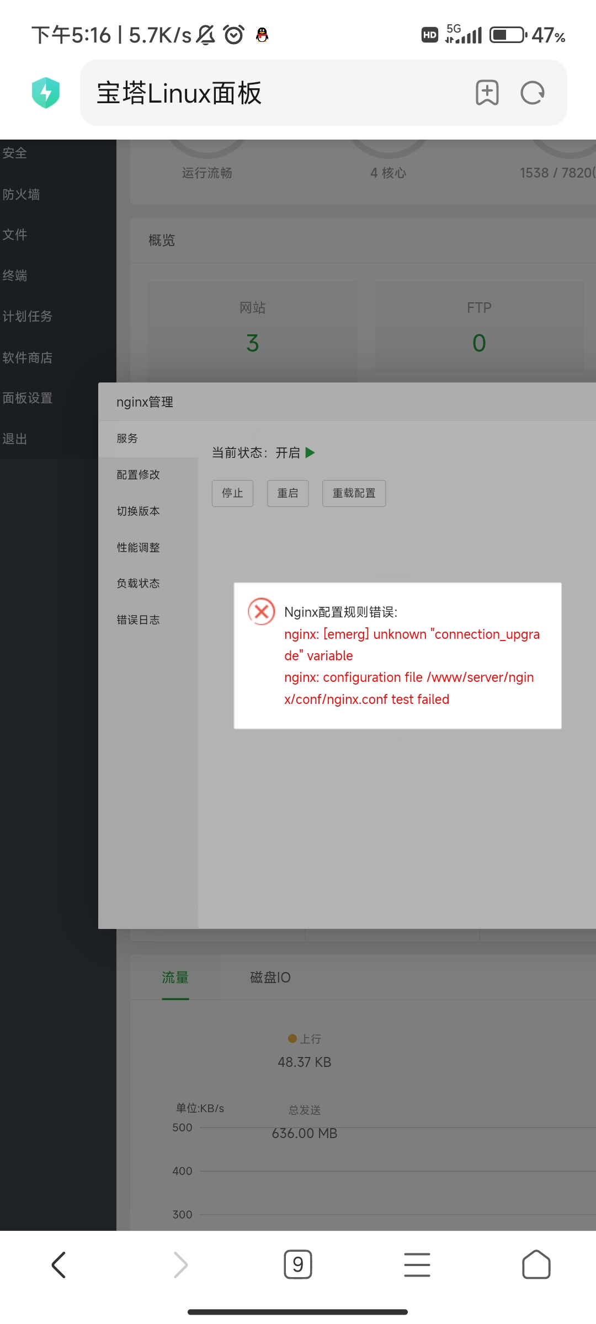Click the 重启 button
Viewport: 596px width, 1324px height.
coord(288,493)
